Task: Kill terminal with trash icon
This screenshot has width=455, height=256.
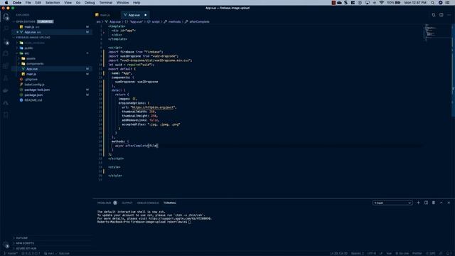Action: coord(434,203)
